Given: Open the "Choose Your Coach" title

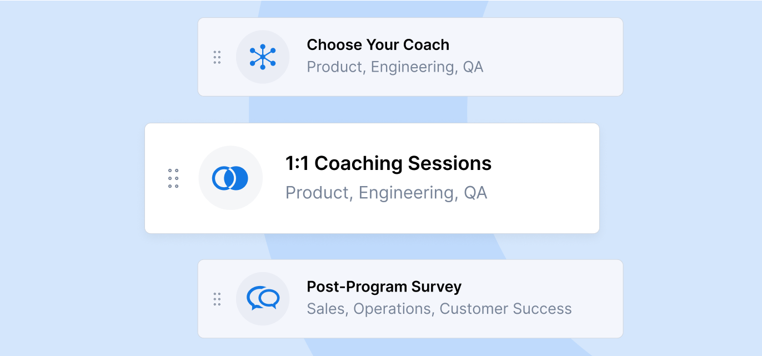Looking at the screenshot, I should (x=378, y=45).
